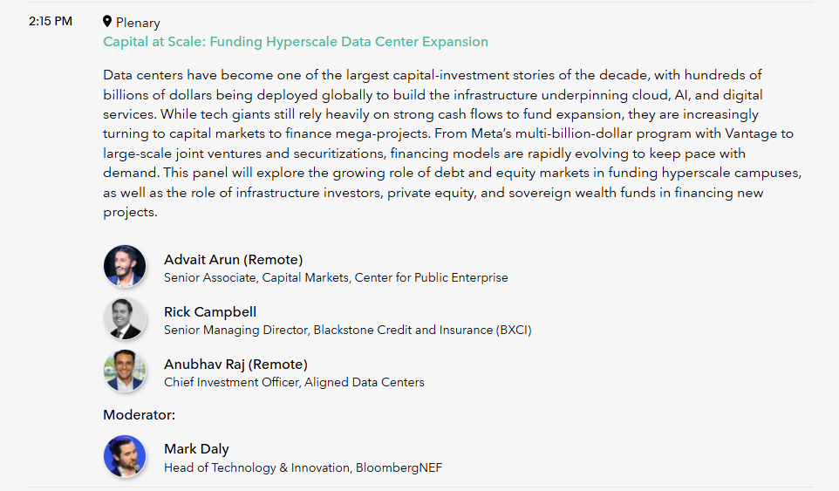
Task: Open Rick Campbell speaker name
Action: 210,312
